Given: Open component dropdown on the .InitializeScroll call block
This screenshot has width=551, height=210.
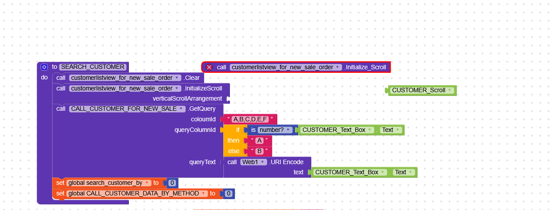Looking at the screenshot, I should (125, 88).
